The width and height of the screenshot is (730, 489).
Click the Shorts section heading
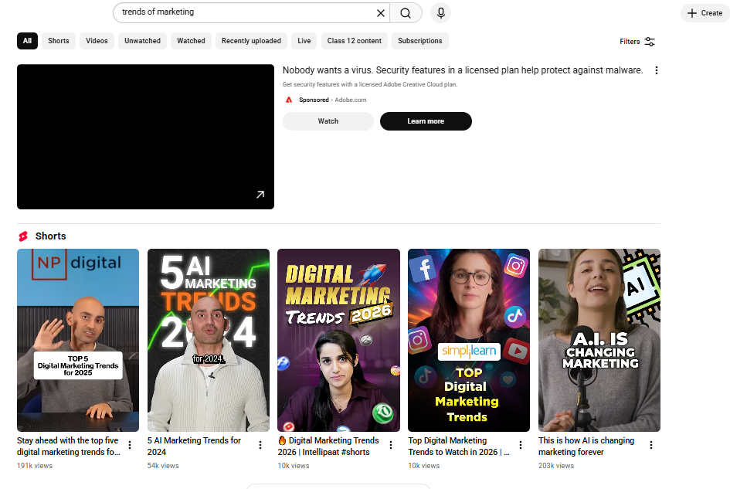51,236
